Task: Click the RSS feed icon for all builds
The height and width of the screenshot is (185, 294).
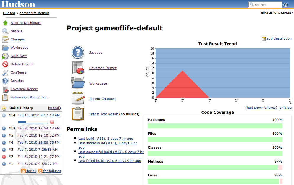Action: click(23, 171)
